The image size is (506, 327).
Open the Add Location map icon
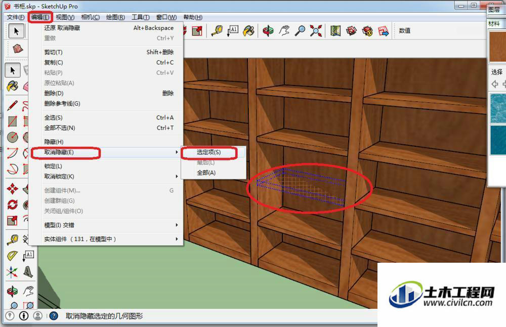[x=335, y=31]
